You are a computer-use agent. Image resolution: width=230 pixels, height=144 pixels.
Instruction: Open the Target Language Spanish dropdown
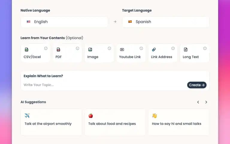click(x=166, y=22)
